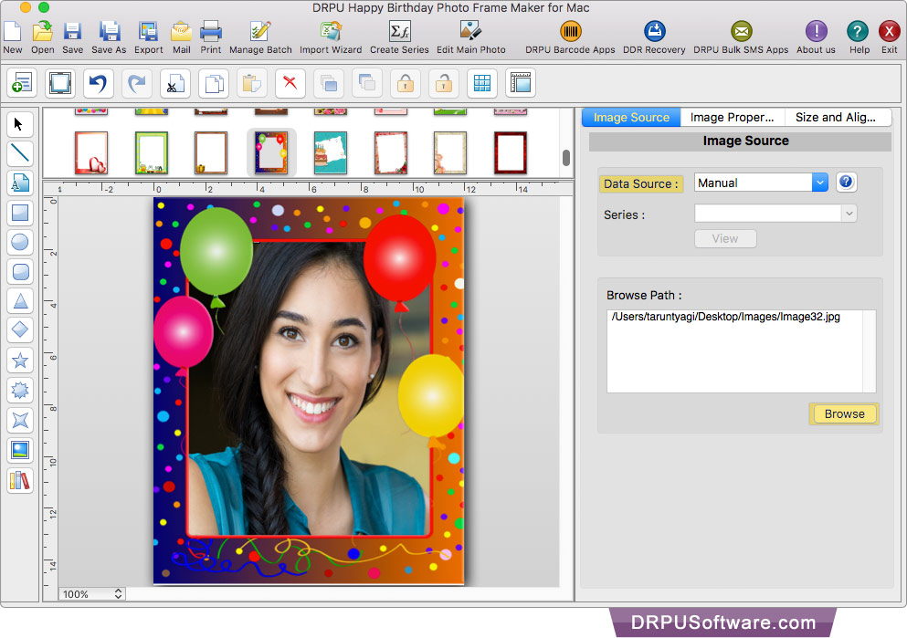This screenshot has width=907, height=638.
Task: Select the red hearts frame thumbnail
Action: pos(91,152)
